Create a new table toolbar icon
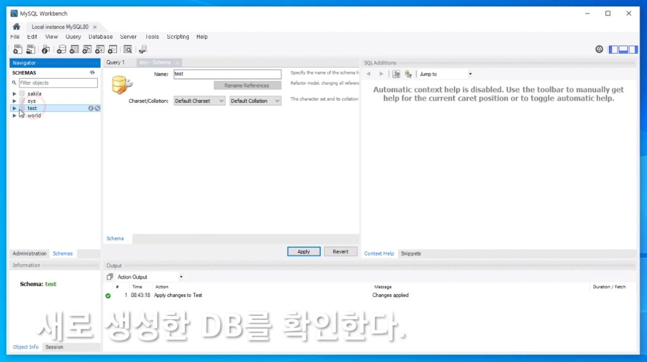This screenshot has width=647, height=362. pos(75,50)
